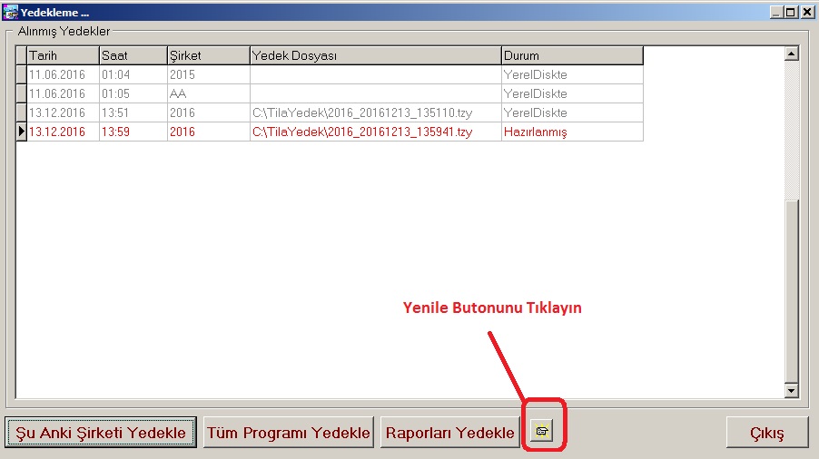The height and width of the screenshot is (459, 819).
Task: Click 'Raporları Yedekle' button
Action: coord(450,433)
